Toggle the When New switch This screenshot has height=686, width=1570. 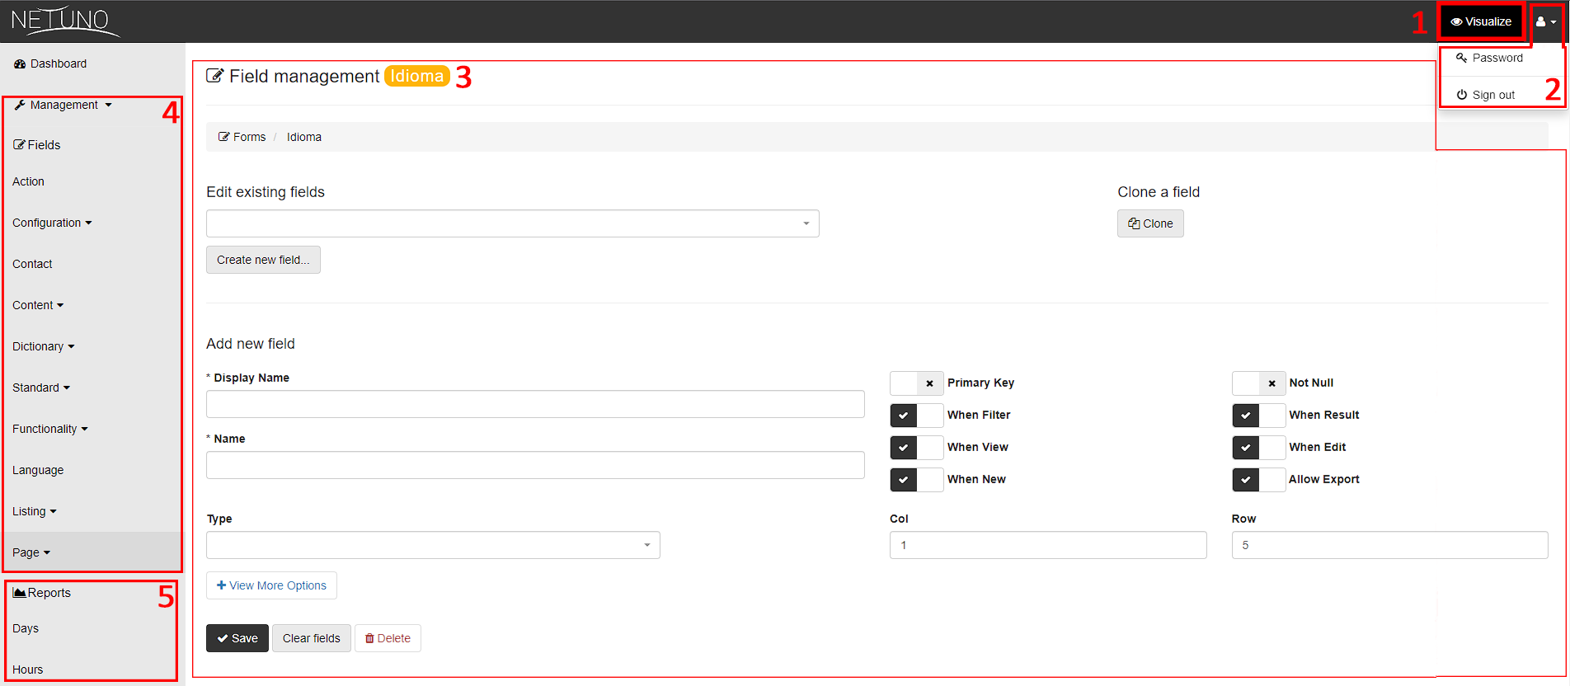tap(916, 480)
